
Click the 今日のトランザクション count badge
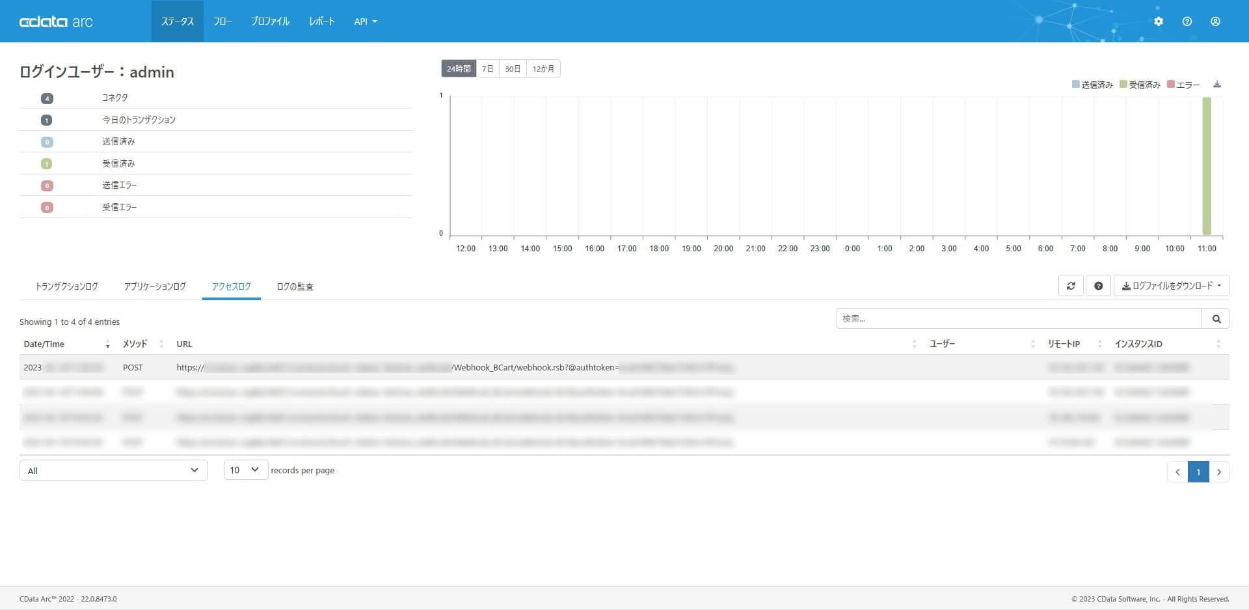coord(47,120)
